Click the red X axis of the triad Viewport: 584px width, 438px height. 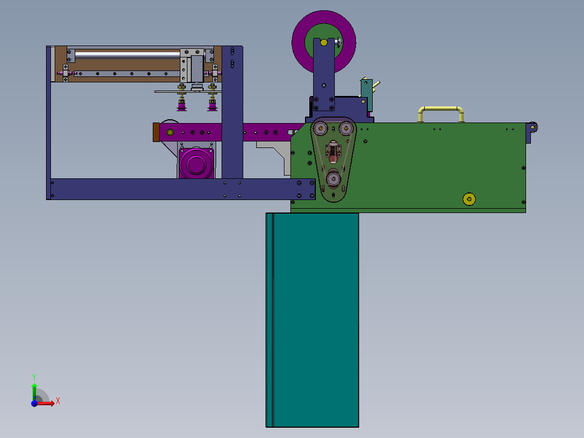point(46,403)
